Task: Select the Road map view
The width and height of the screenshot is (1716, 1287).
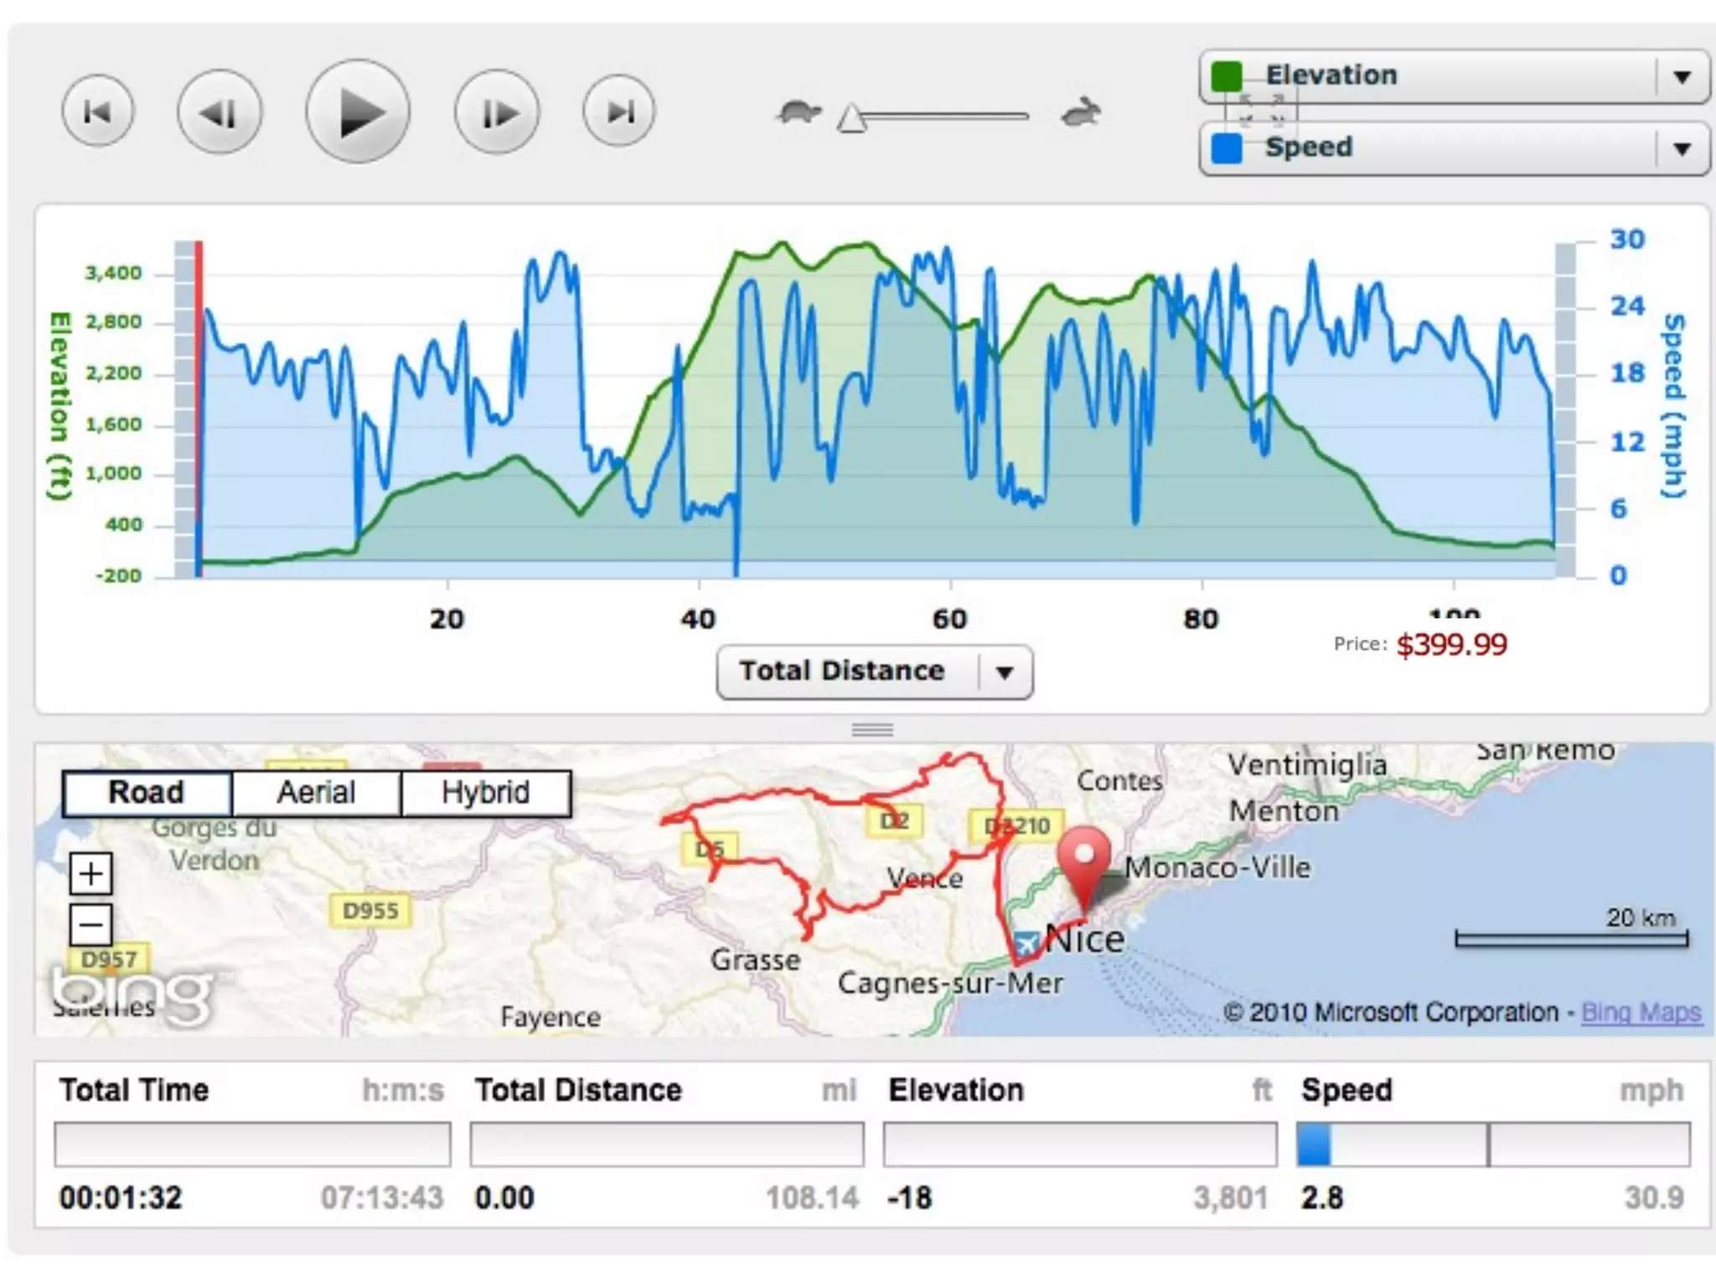Action: (147, 793)
